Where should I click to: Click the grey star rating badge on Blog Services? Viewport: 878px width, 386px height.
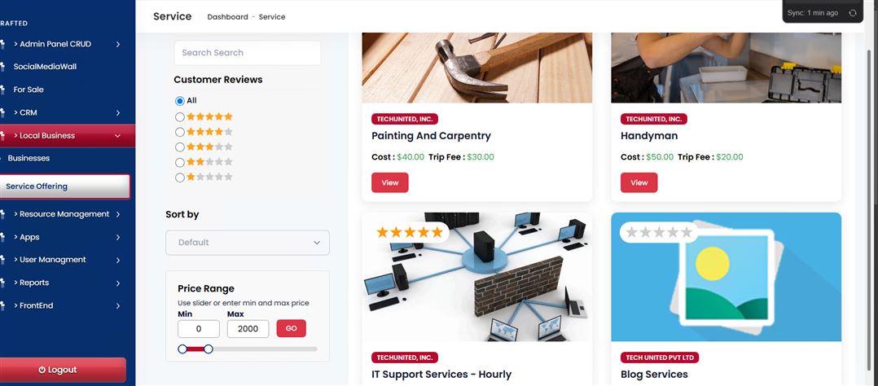point(659,232)
